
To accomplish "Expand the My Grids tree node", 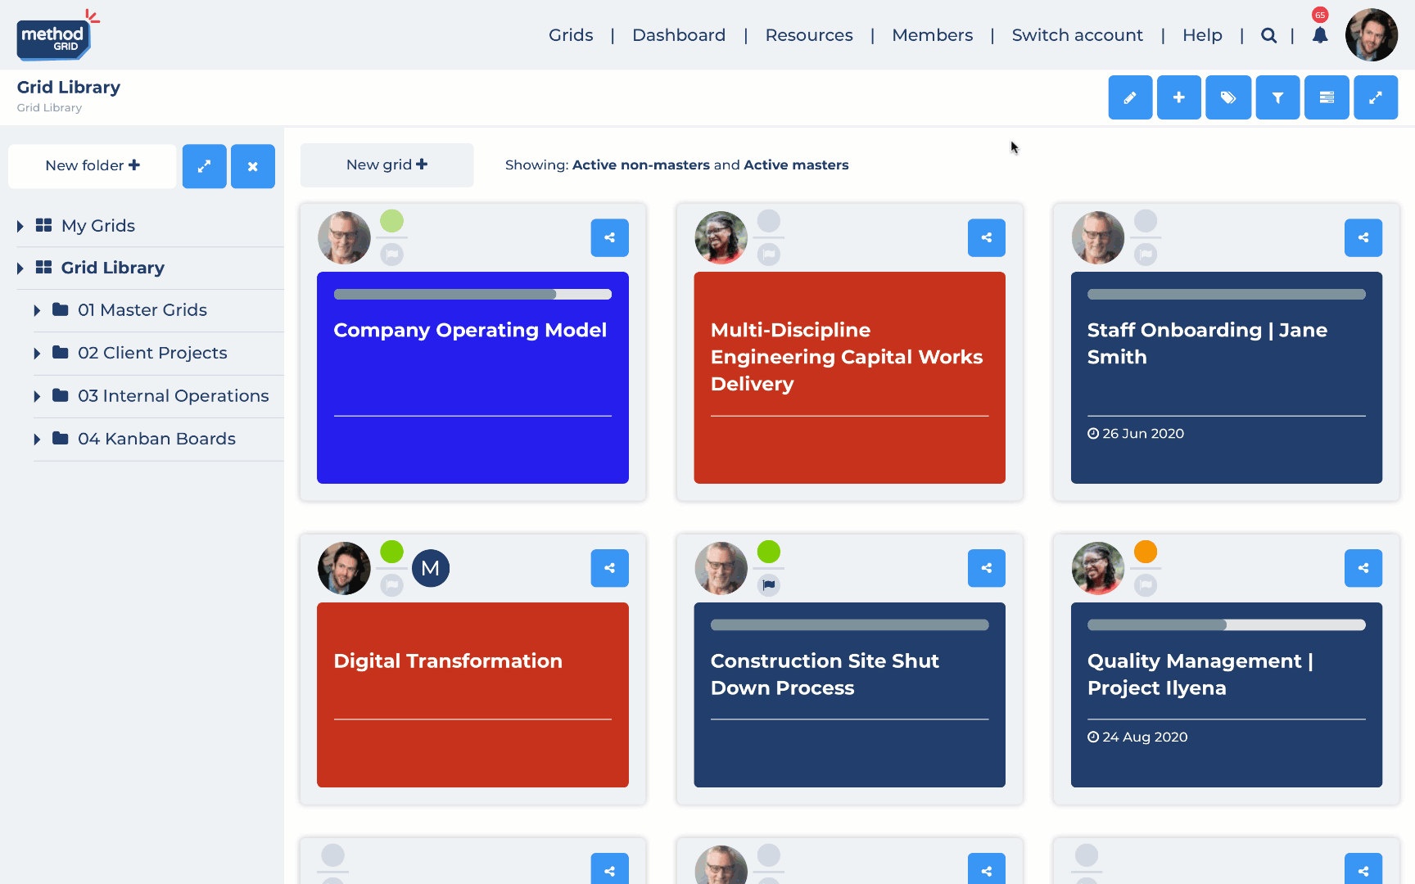I will [20, 226].
